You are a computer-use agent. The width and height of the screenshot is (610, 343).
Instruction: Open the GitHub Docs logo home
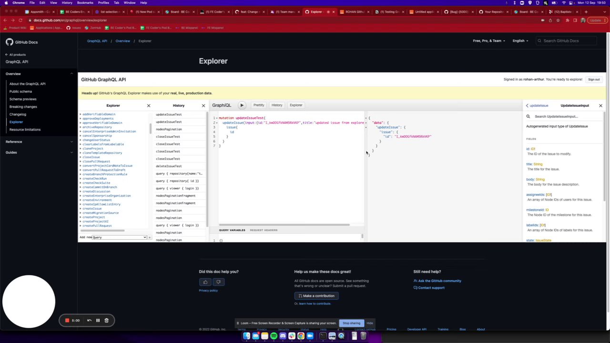[22, 42]
